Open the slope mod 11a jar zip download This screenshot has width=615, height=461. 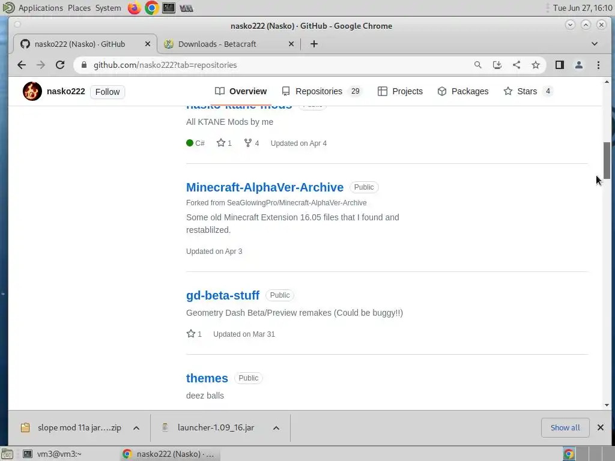(72, 427)
